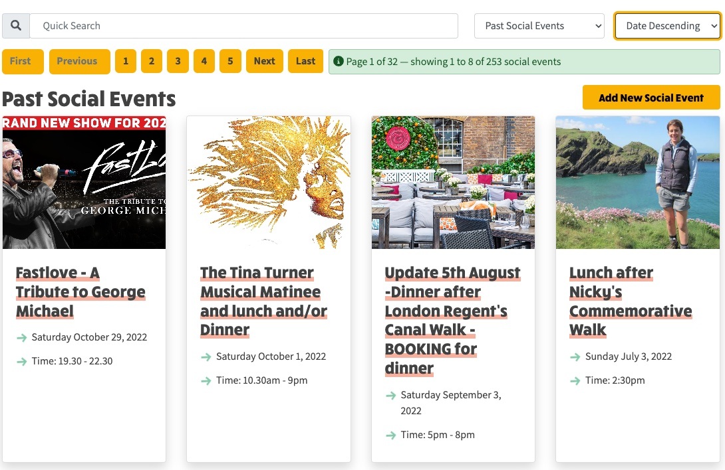
Task: Open Lunch after Nicky's Commemorative Walk link
Action: click(x=630, y=301)
